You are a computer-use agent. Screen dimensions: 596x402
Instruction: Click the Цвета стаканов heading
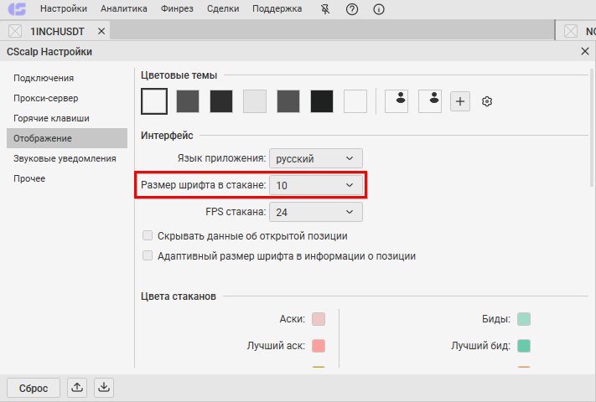[179, 296]
